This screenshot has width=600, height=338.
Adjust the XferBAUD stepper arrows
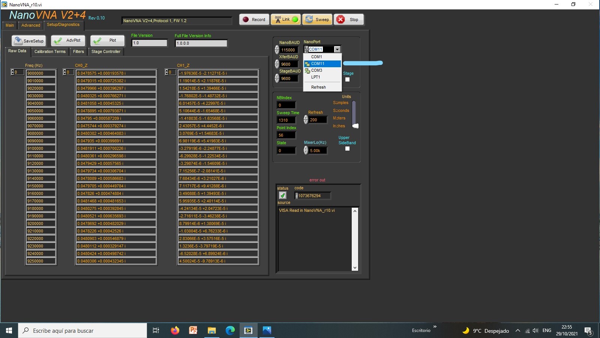tap(277, 64)
